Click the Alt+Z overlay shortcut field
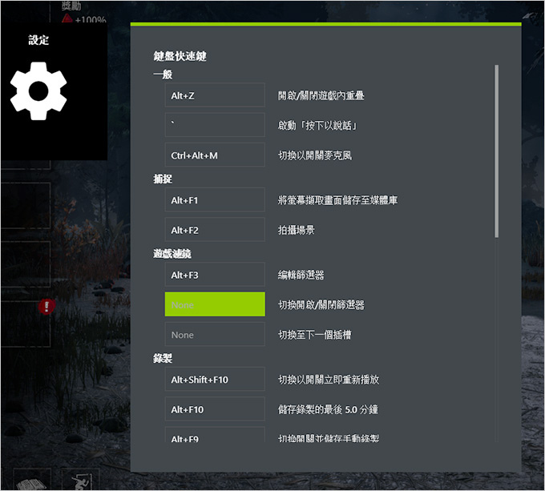This screenshot has width=545, height=491. 215,95
